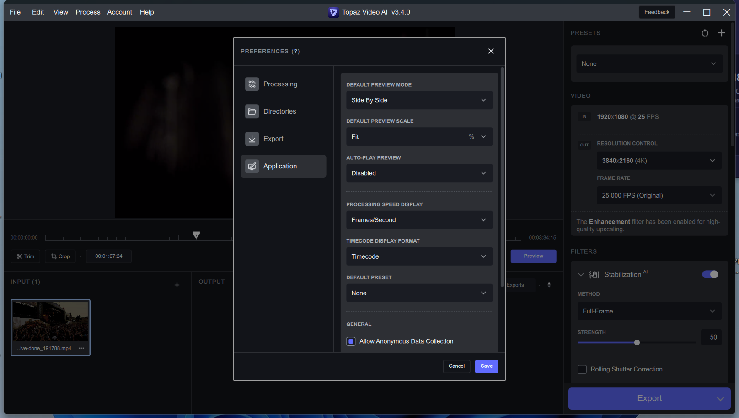This screenshot has height=418, width=739.
Task: Open the Edit menu
Action: pyautogui.click(x=38, y=12)
